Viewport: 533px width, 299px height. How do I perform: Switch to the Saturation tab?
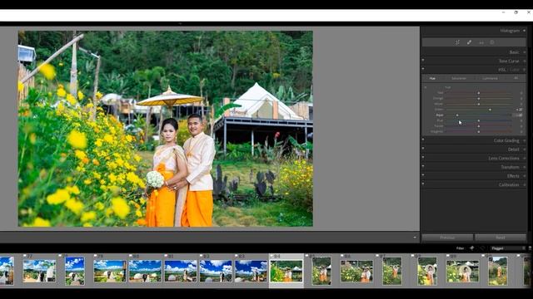coord(459,78)
